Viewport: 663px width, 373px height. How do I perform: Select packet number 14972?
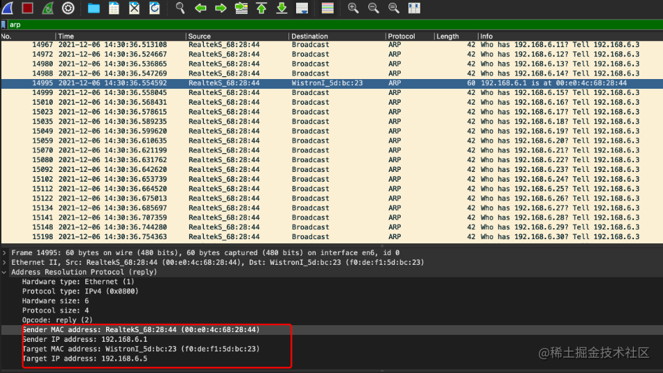pos(331,54)
